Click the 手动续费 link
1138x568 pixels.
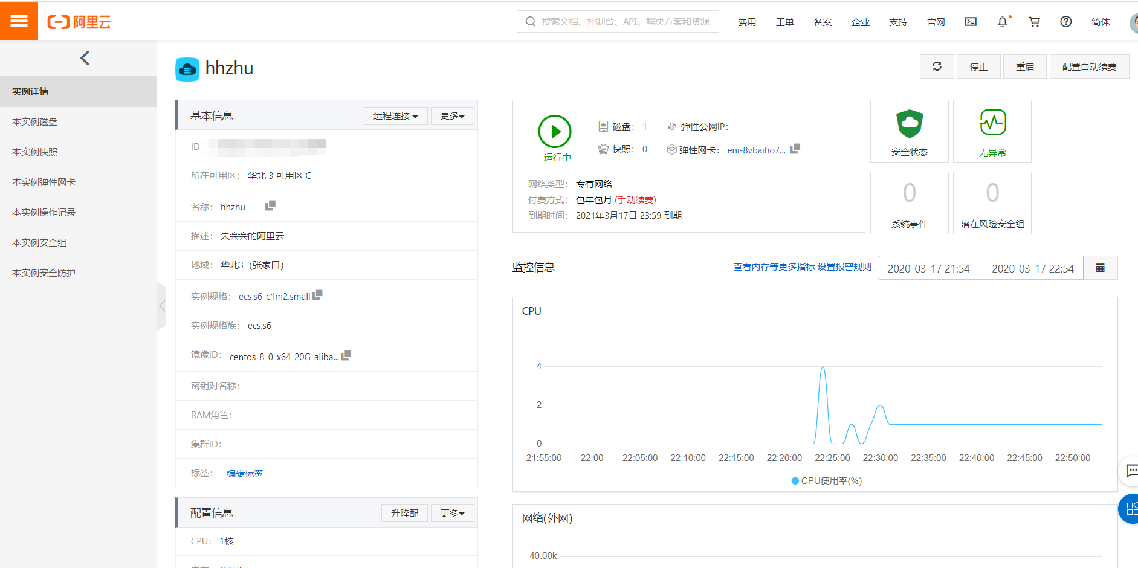pyautogui.click(x=635, y=199)
